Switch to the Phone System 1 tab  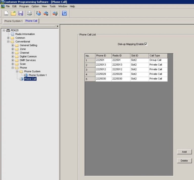click(13, 21)
